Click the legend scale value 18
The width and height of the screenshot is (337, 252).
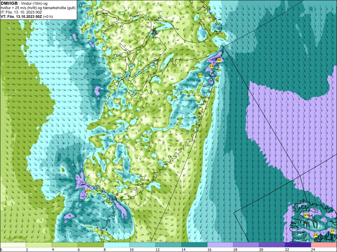[235, 250]
